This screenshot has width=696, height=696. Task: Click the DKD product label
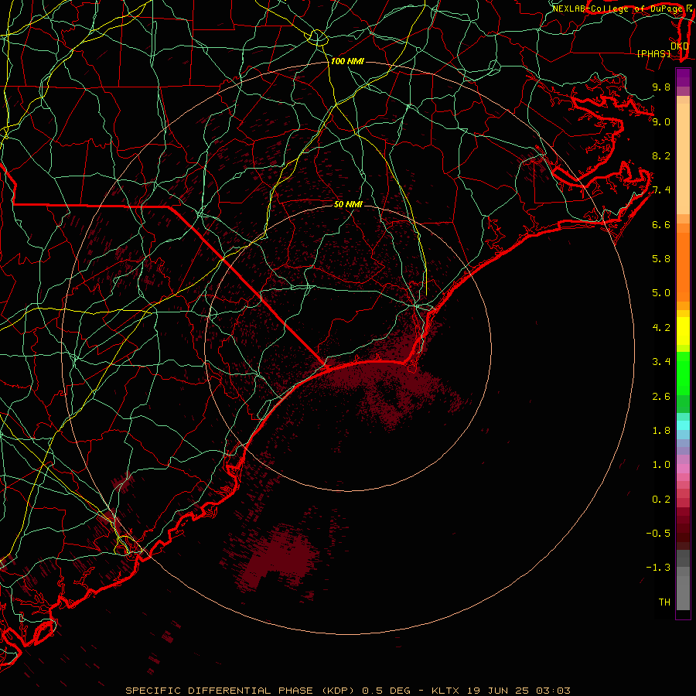pyautogui.click(x=679, y=46)
